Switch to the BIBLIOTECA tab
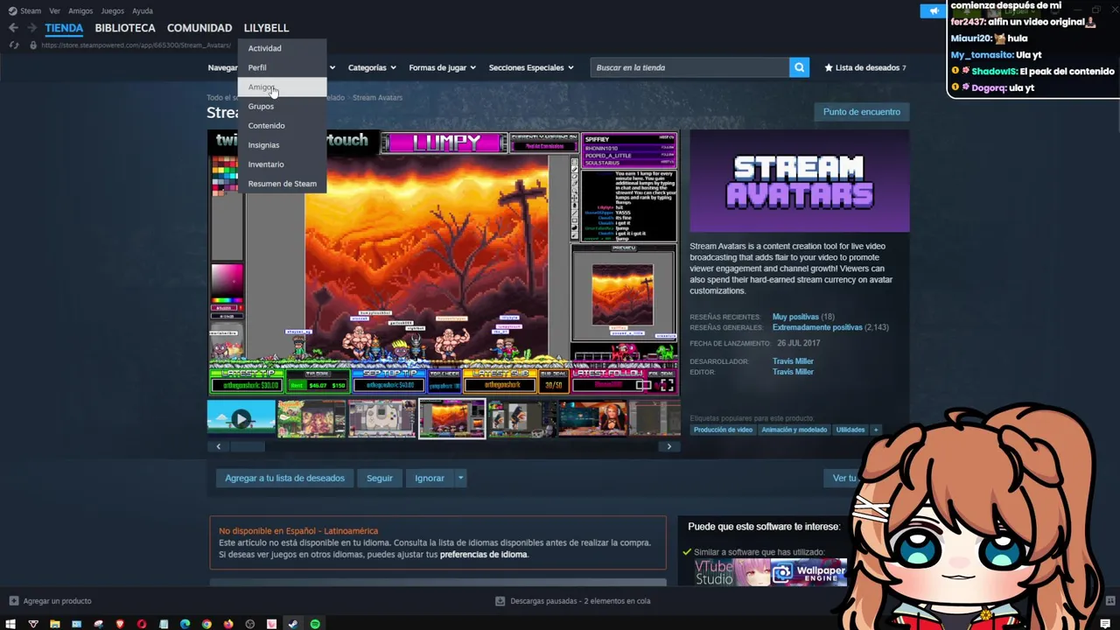Image resolution: width=1120 pixels, height=630 pixels. [125, 28]
